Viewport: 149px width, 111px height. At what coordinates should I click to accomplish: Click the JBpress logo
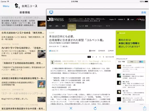pos(56,20)
